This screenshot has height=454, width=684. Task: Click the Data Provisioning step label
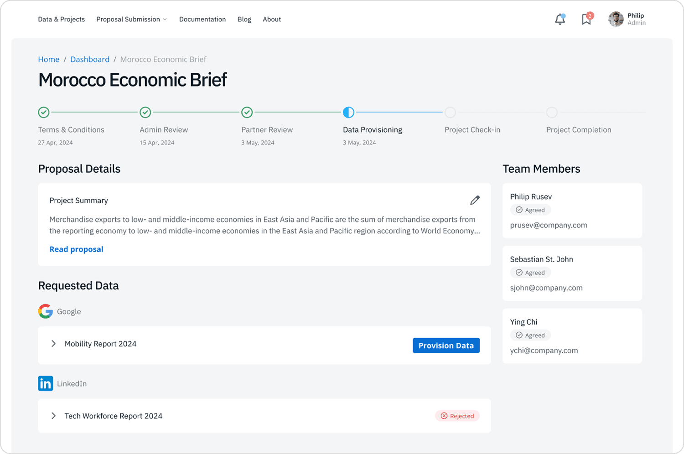click(373, 130)
